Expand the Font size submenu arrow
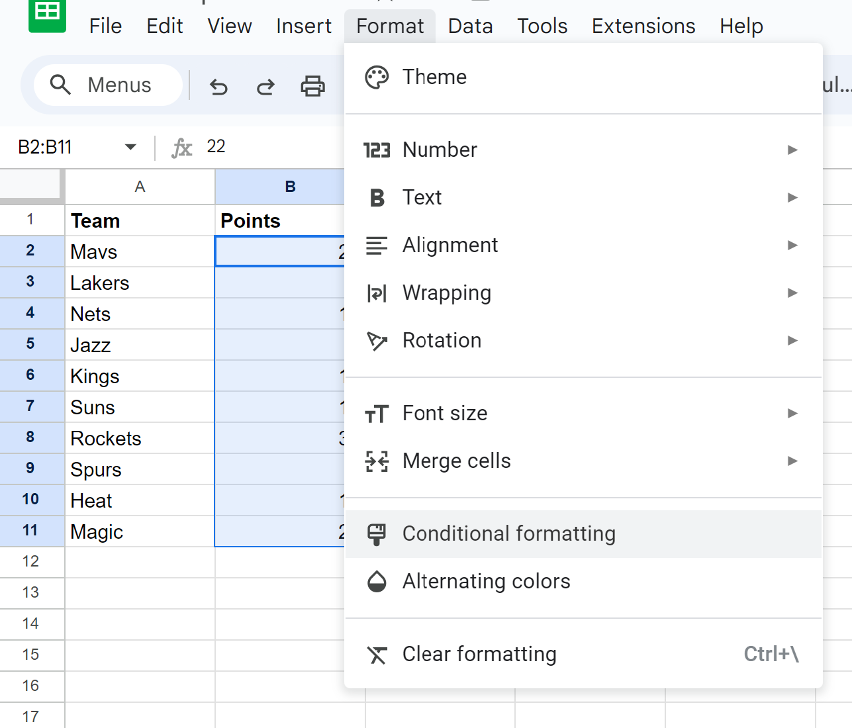Viewport: 852px width, 728px height. (x=792, y=414)
